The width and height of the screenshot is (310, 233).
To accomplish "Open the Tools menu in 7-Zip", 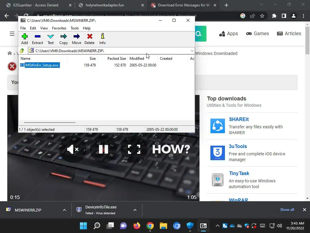I will [74, 28].
